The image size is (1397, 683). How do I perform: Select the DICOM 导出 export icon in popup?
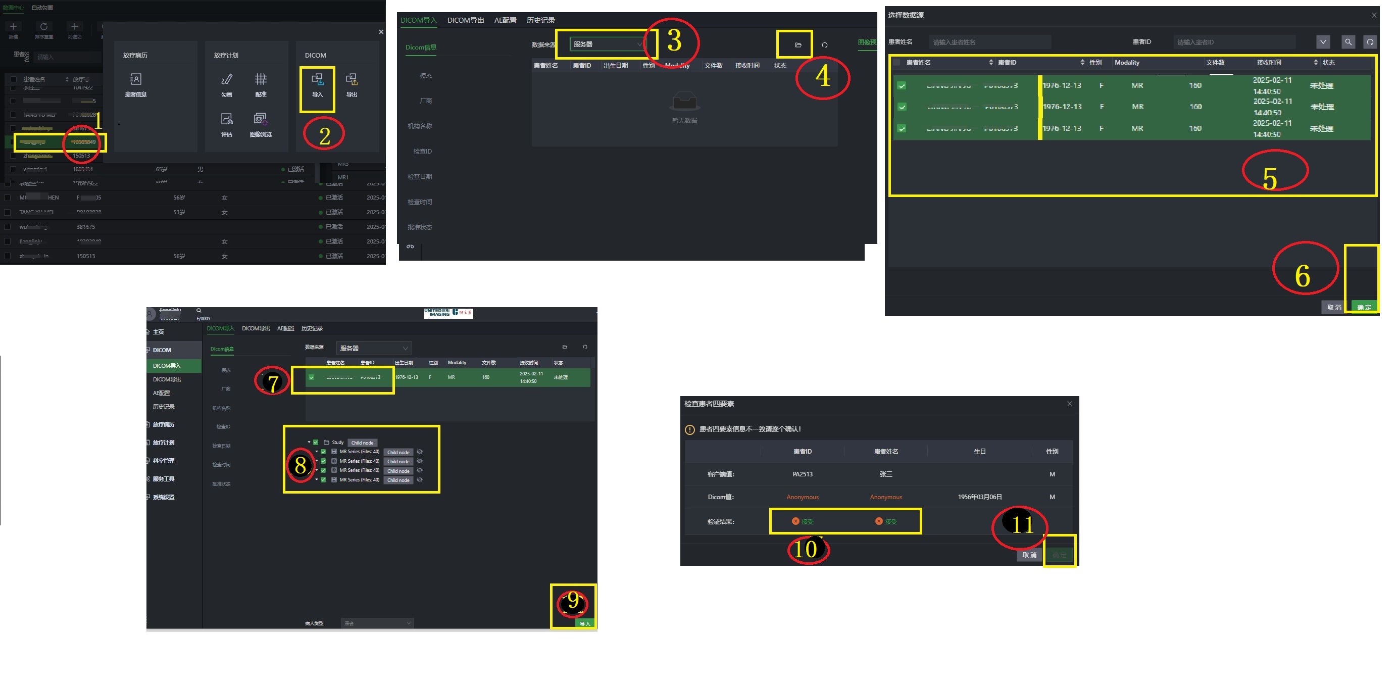click(352, 80)
